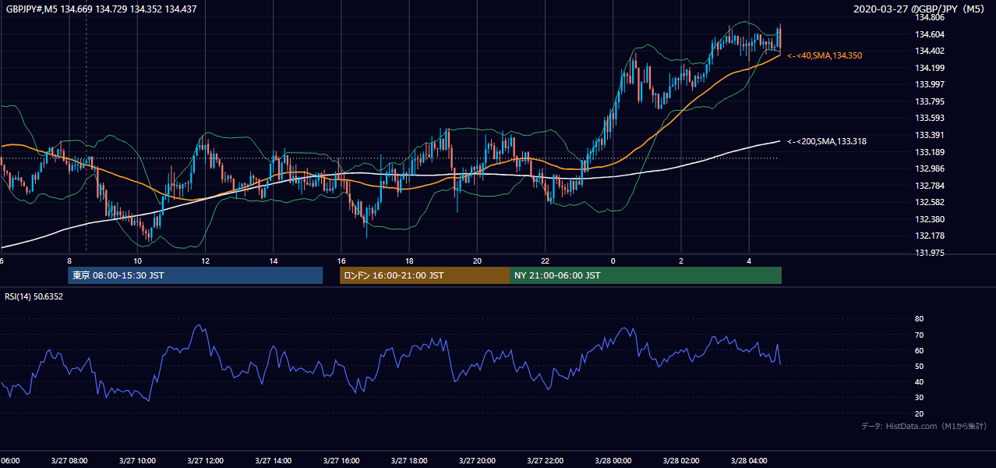This screenshot has width=996, height=468.
Task: Select the London 16:00-21:00 JST session bar
Action: 425,275
